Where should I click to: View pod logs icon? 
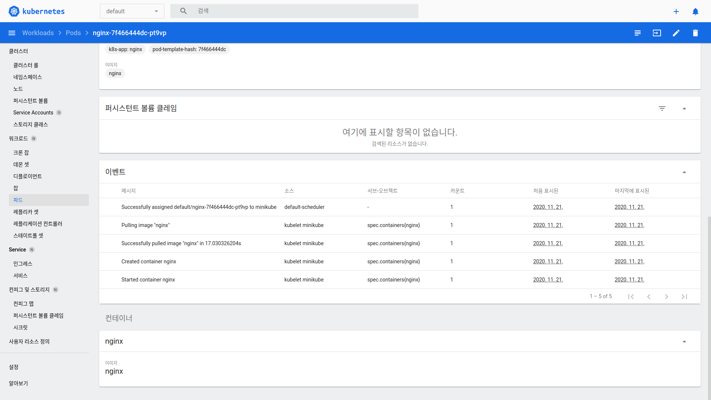638,33
